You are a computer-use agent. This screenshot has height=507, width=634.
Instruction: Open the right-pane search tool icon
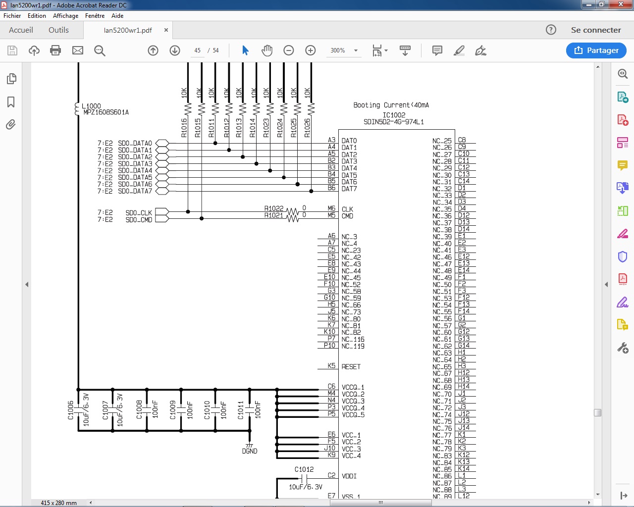[623, 74]
